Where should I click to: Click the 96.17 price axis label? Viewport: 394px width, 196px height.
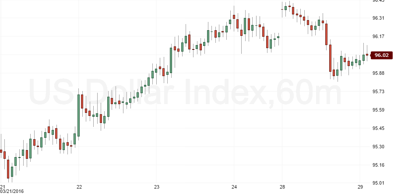coord(378,36)
